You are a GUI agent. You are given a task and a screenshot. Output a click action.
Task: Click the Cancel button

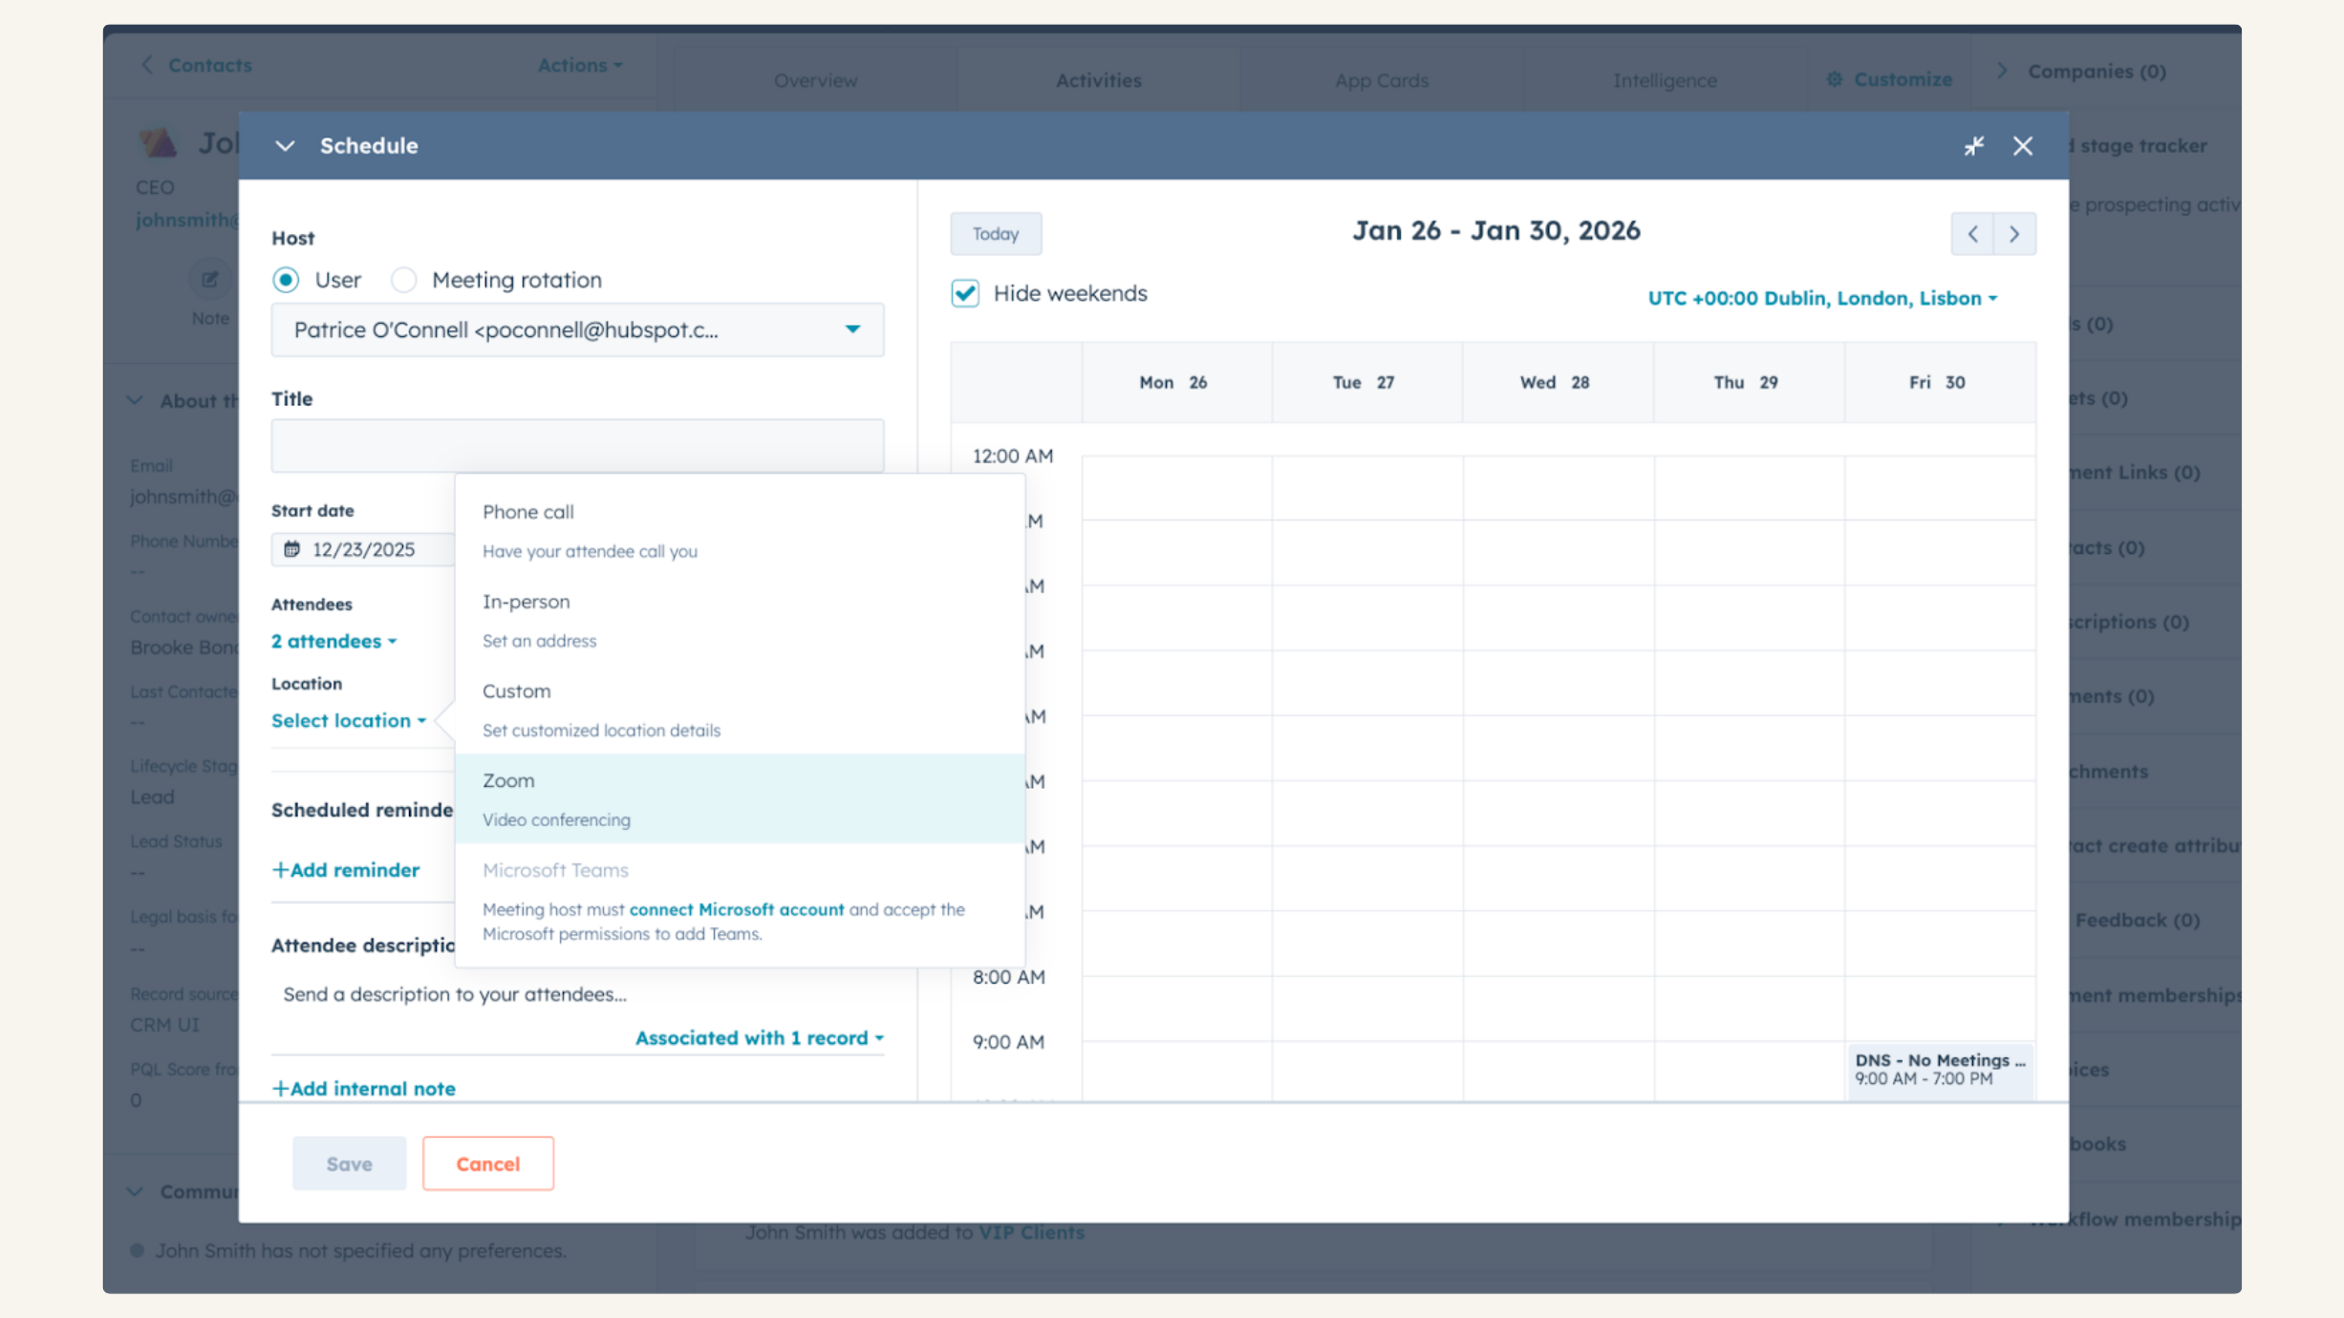[x=487, y=1163]
